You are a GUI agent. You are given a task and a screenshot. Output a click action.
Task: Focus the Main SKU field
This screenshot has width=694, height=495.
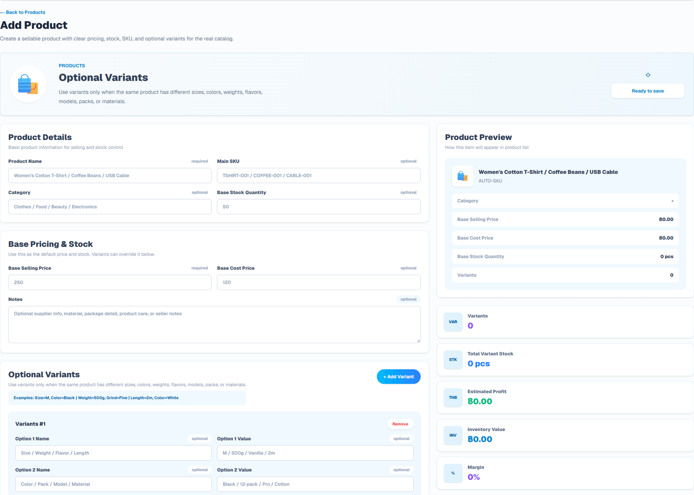318,175
